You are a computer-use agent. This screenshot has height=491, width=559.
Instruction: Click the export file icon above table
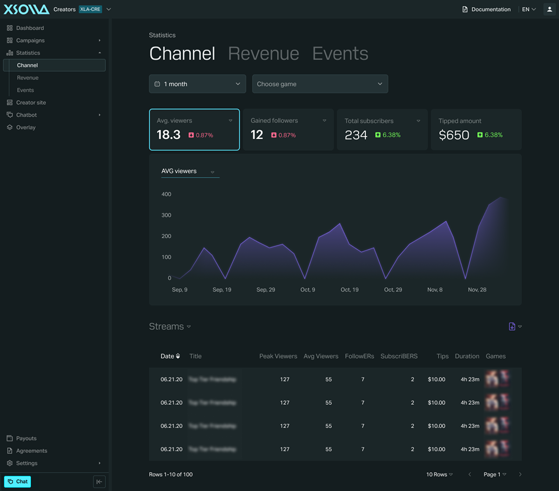pyautogui.click(x=512, y=327)
